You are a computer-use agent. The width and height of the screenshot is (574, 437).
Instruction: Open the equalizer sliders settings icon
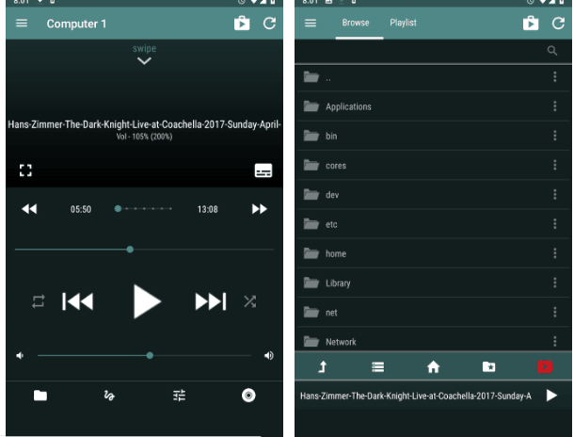pyautogui.click(x=180, y=397)
